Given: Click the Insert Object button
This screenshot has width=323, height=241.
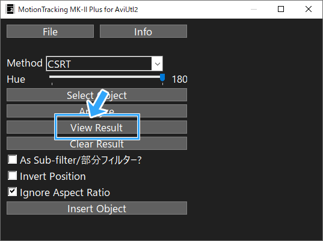Looking at the screenshot, I should (97, 208).
